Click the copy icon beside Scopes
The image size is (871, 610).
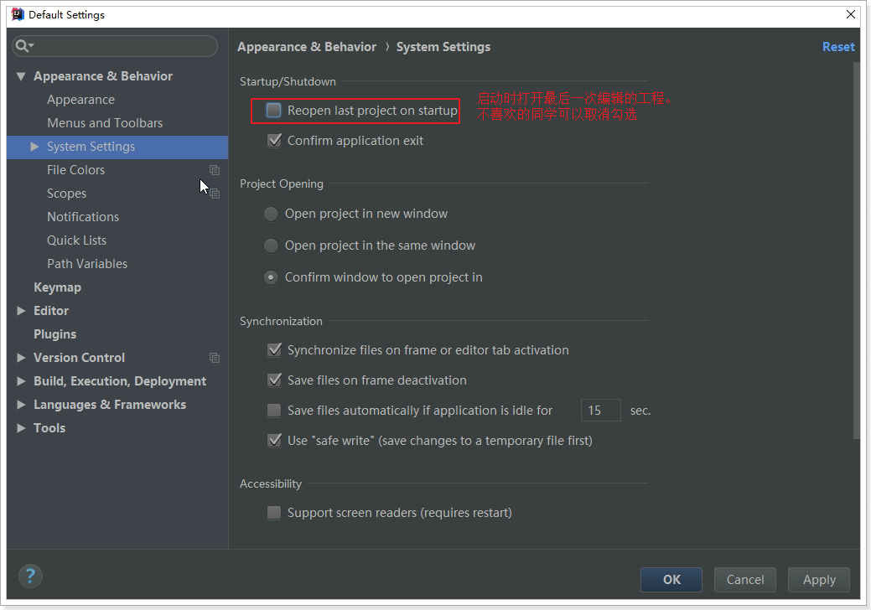point(215,194)
